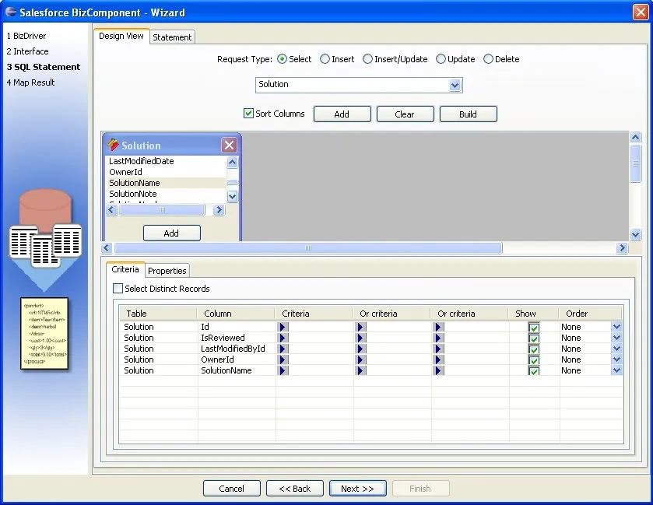
Task: Click the second Or criteria arrow for IsReviewed
Action: (x=438, y=338)
